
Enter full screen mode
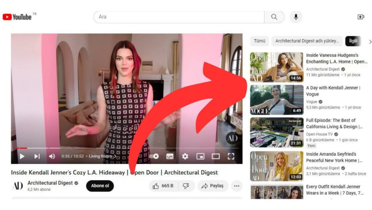(x=231, y=156)
